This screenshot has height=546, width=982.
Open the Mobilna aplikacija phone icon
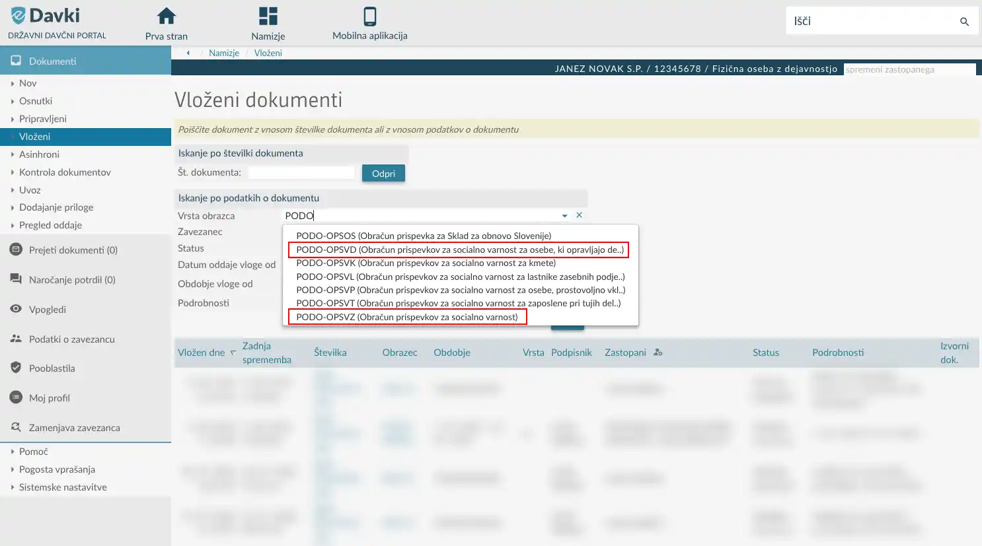(369, 16)
